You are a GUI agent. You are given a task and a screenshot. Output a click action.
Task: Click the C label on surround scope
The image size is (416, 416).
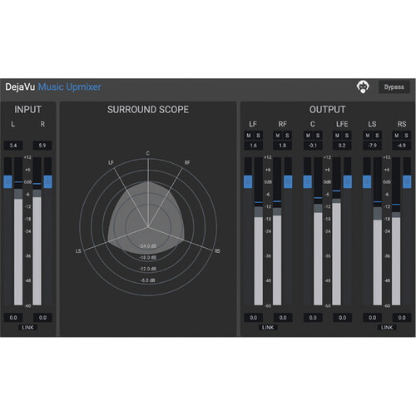pos(148,153)
